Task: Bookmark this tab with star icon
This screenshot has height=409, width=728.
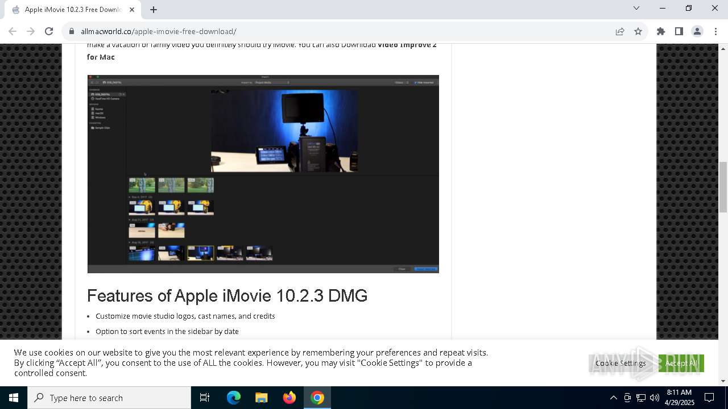Action: point(638,31)
